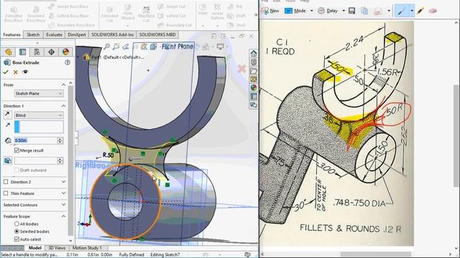
Task: Switch to SOLIDWORKS MBD tab
Action: [157, 34]
